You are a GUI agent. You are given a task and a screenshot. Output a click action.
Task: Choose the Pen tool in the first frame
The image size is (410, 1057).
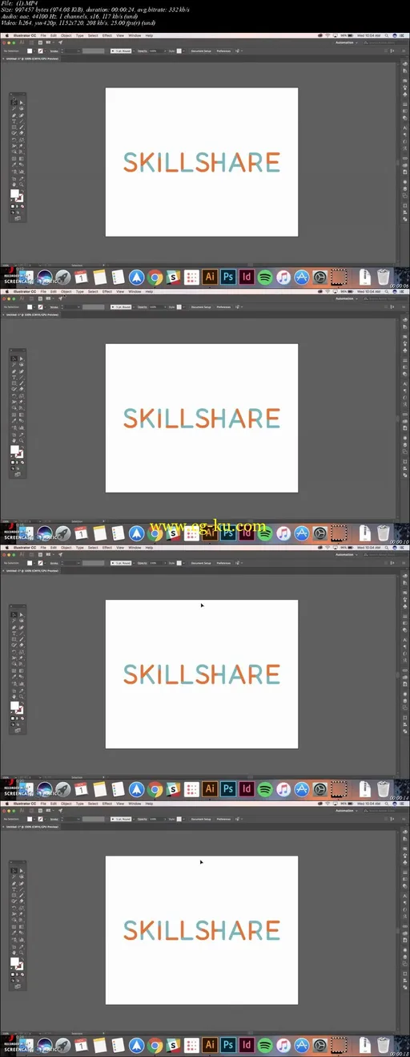pos(14,115)
